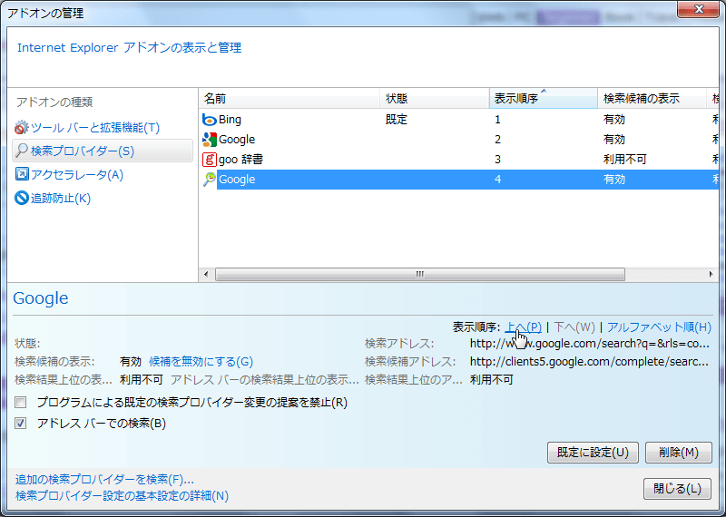This screenshot has width=726, height=517.
Task: Select the goo 辞書 row
Action: tap(459, 160)
